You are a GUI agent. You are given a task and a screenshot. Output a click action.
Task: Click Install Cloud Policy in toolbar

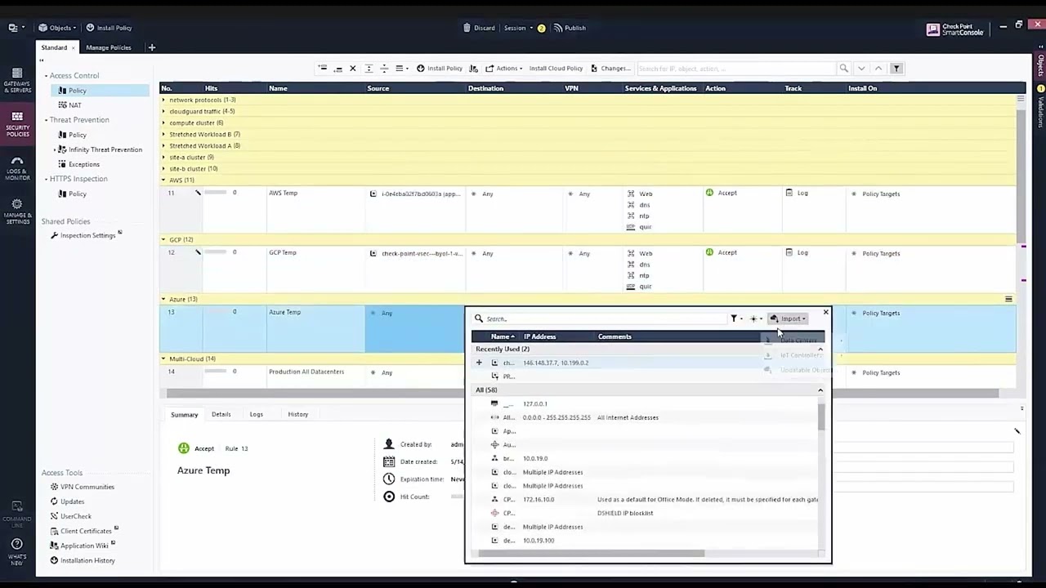pyautogui.click(x=556, y=69)
